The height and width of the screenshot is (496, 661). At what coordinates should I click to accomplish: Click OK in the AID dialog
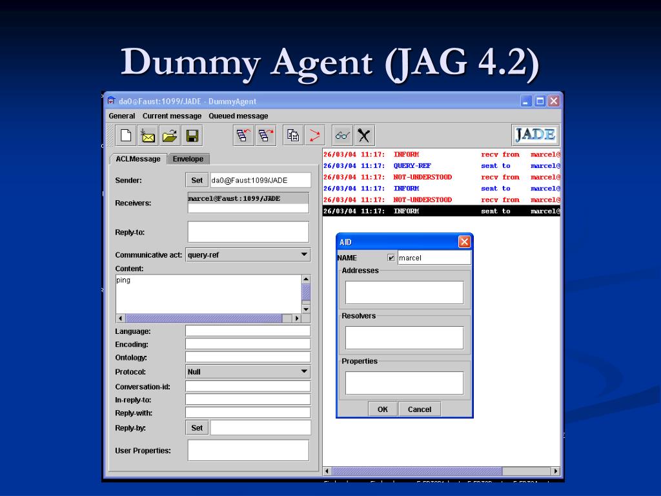coord(382,409)
